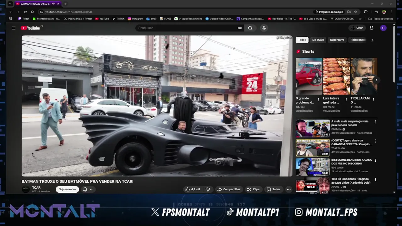The image size is (402, 226).
Task: Open more actions ellipsis below the video
Action: click(289, 189)
